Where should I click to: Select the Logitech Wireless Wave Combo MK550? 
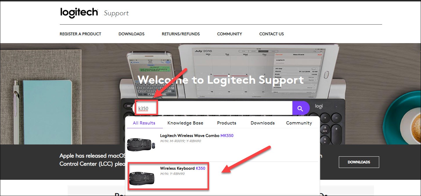pos(196,135)
